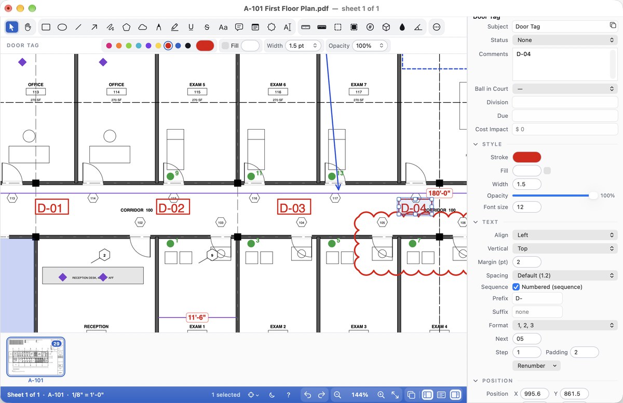
Task: Click the red Stroke color swatch
Action: coord(527,157)
